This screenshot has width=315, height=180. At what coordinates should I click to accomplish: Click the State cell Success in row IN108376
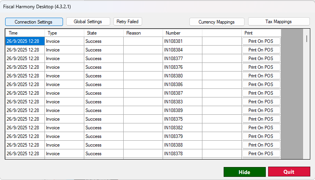(104, 67)
